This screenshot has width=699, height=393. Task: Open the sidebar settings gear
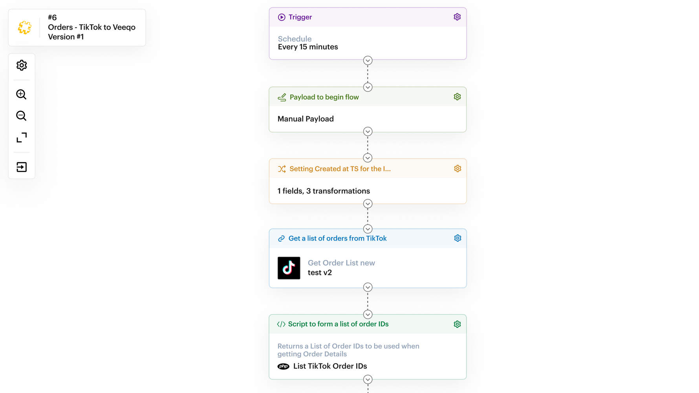[x=22, y=65]
